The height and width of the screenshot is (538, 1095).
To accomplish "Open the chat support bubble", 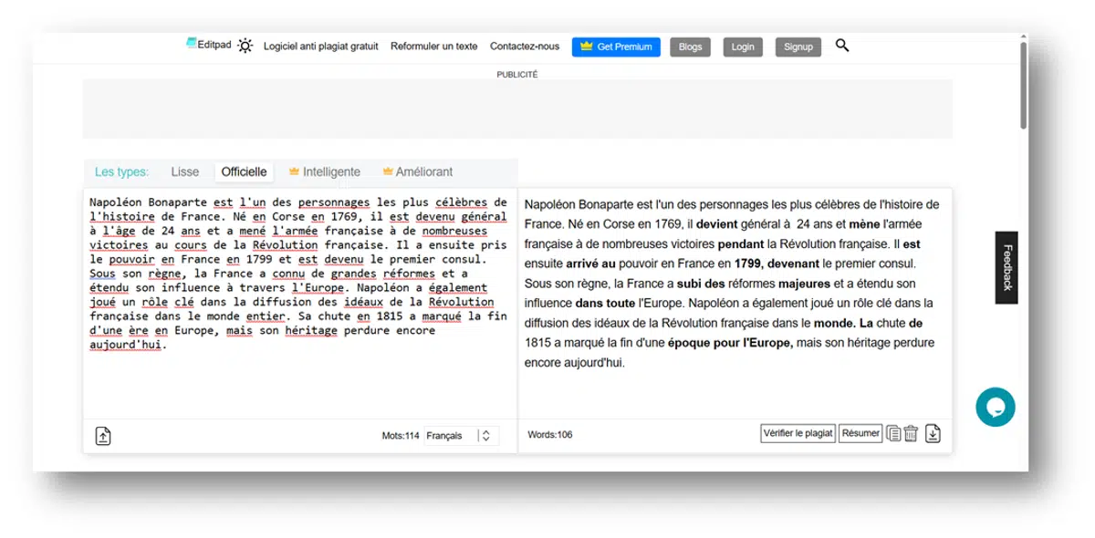I will click(x=995, y=407).
